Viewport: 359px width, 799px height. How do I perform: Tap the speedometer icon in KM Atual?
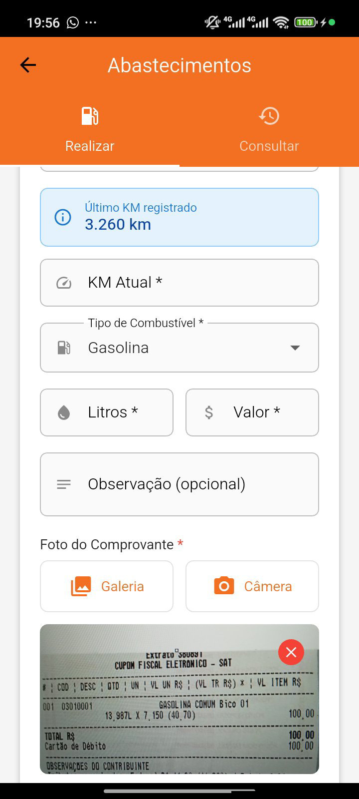[64, 283]
